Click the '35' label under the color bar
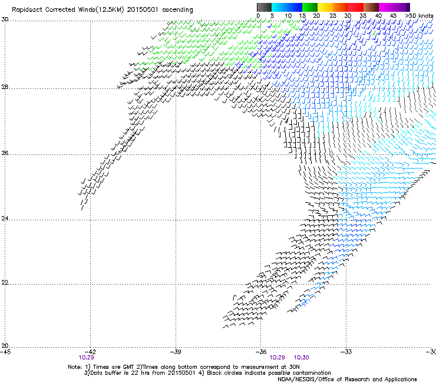Viewport: 436px width, 383px height. tap(363, 16)
